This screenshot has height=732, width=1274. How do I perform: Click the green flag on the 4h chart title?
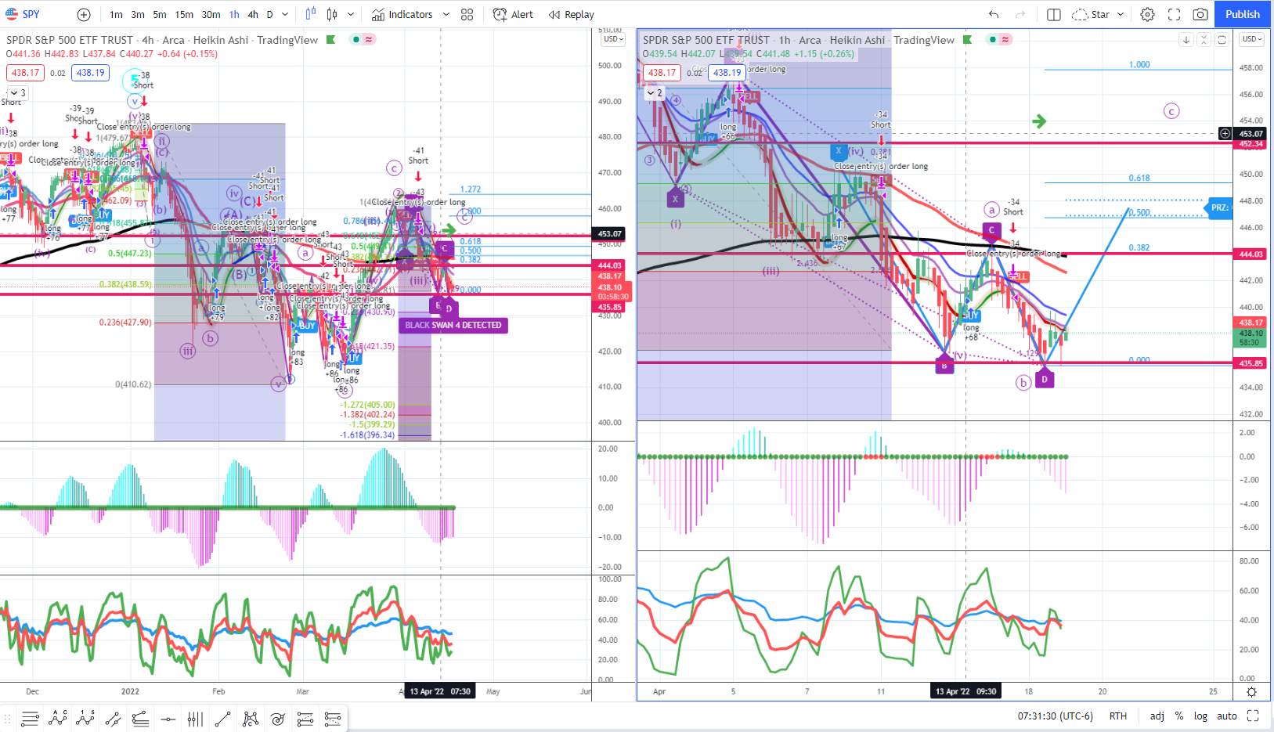click(331, 39)
